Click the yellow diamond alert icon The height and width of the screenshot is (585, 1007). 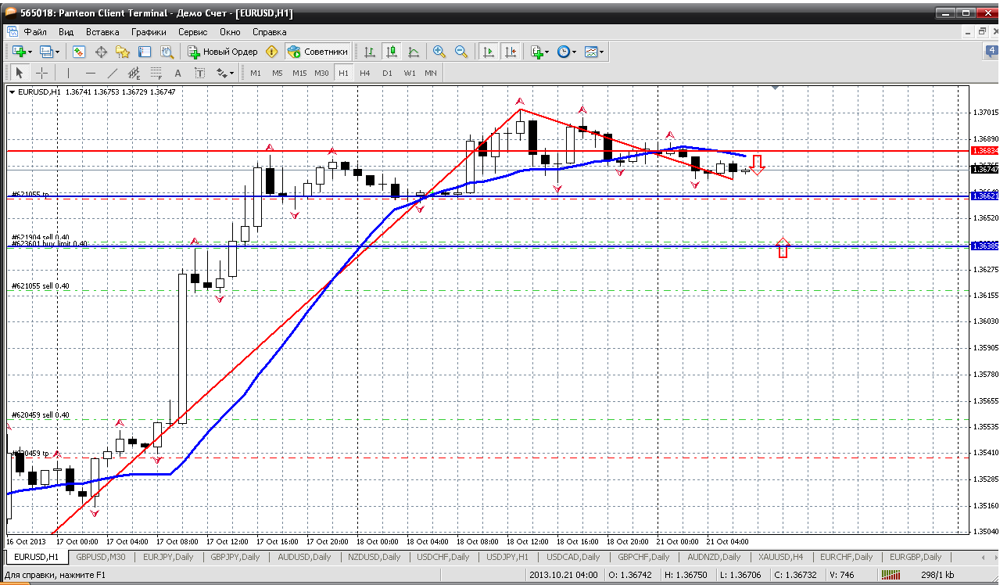(x=271, y=52)
